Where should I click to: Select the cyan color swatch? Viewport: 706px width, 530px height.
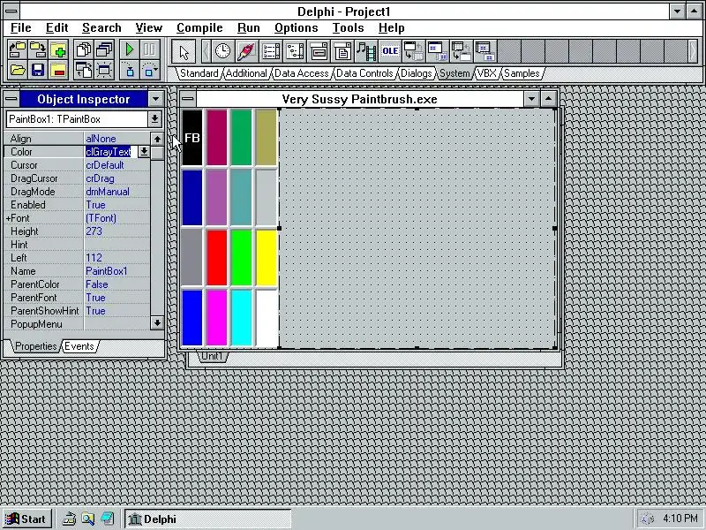(241, 318)
